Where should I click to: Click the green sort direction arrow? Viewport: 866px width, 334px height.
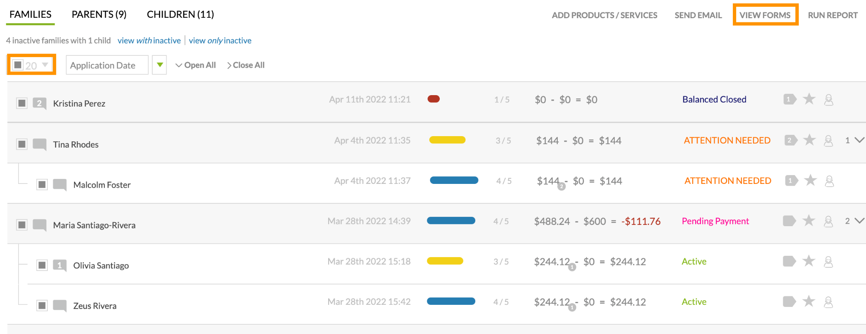point(159,65)
